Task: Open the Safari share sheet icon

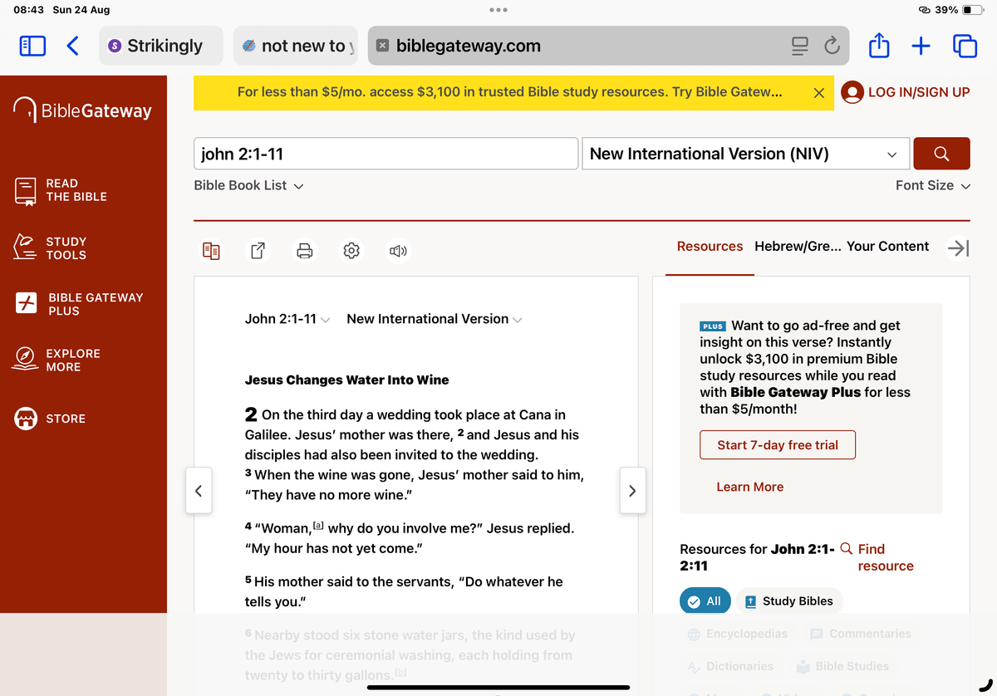Action: click(879, 45)
